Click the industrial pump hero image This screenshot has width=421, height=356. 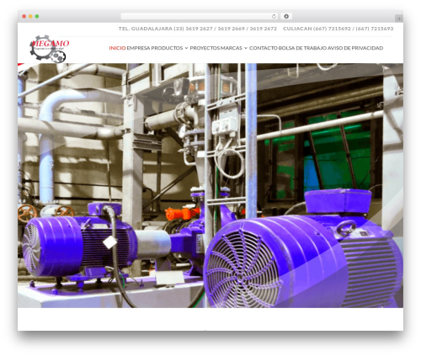point(210,185)
